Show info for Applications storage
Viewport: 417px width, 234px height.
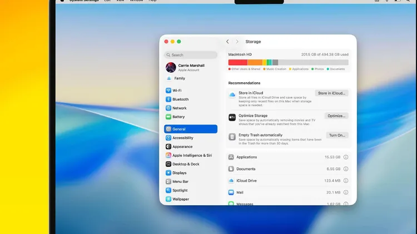(x=346, y=157)
